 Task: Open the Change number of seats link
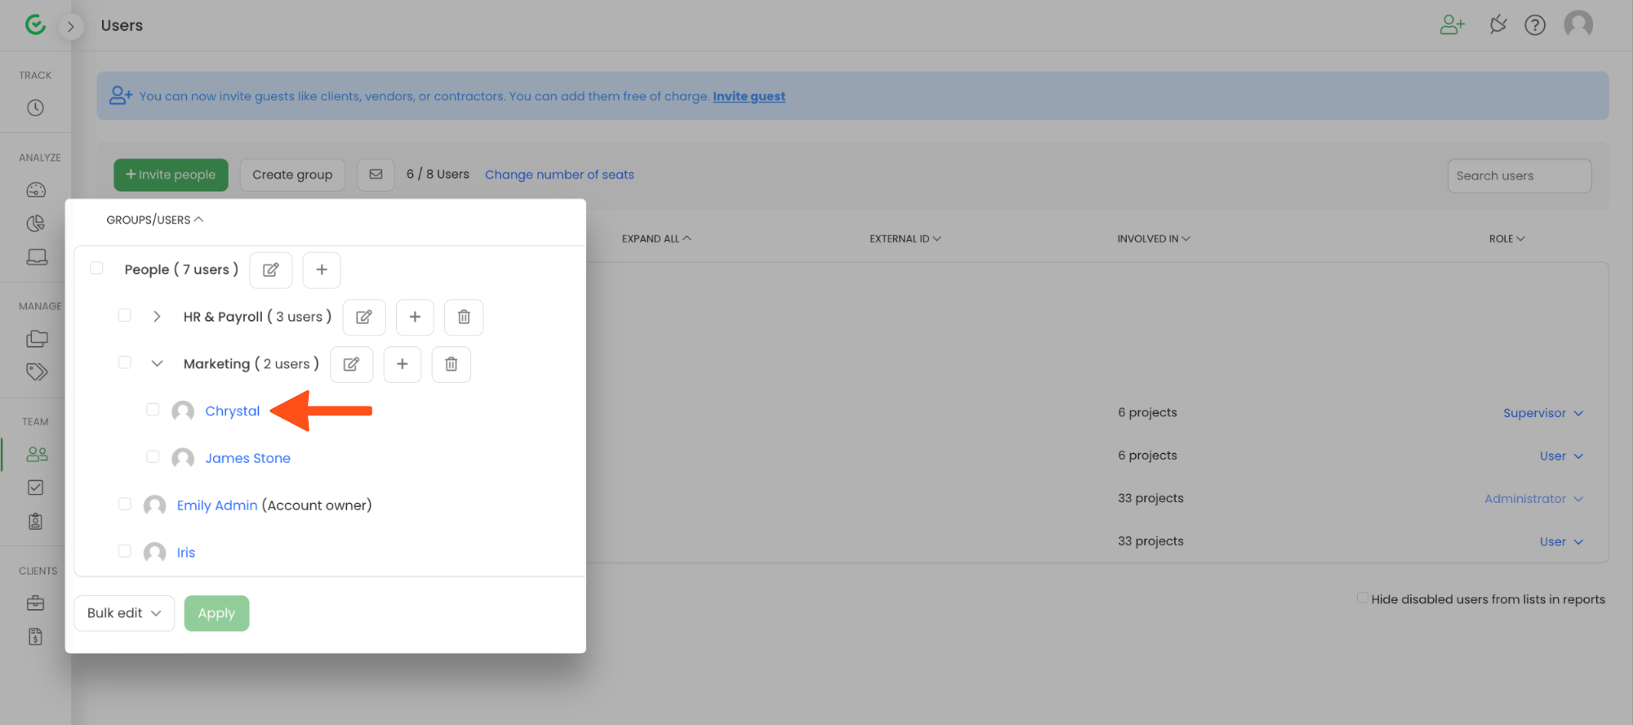559,175
